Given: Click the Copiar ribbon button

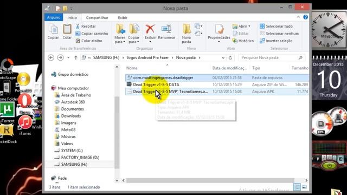Looking at the screenshot, I should click(53, 31).
